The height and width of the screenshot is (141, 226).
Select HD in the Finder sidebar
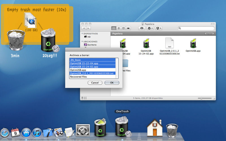[x=87, y=37]
